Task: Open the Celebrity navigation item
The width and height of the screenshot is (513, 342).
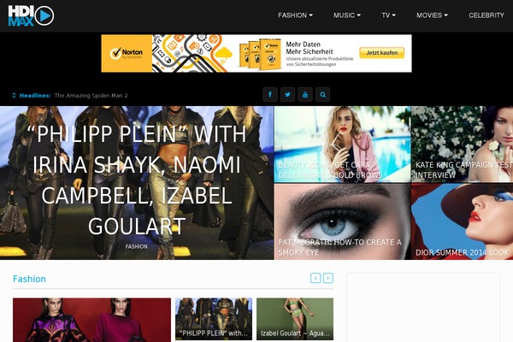Action: (486, 15)
